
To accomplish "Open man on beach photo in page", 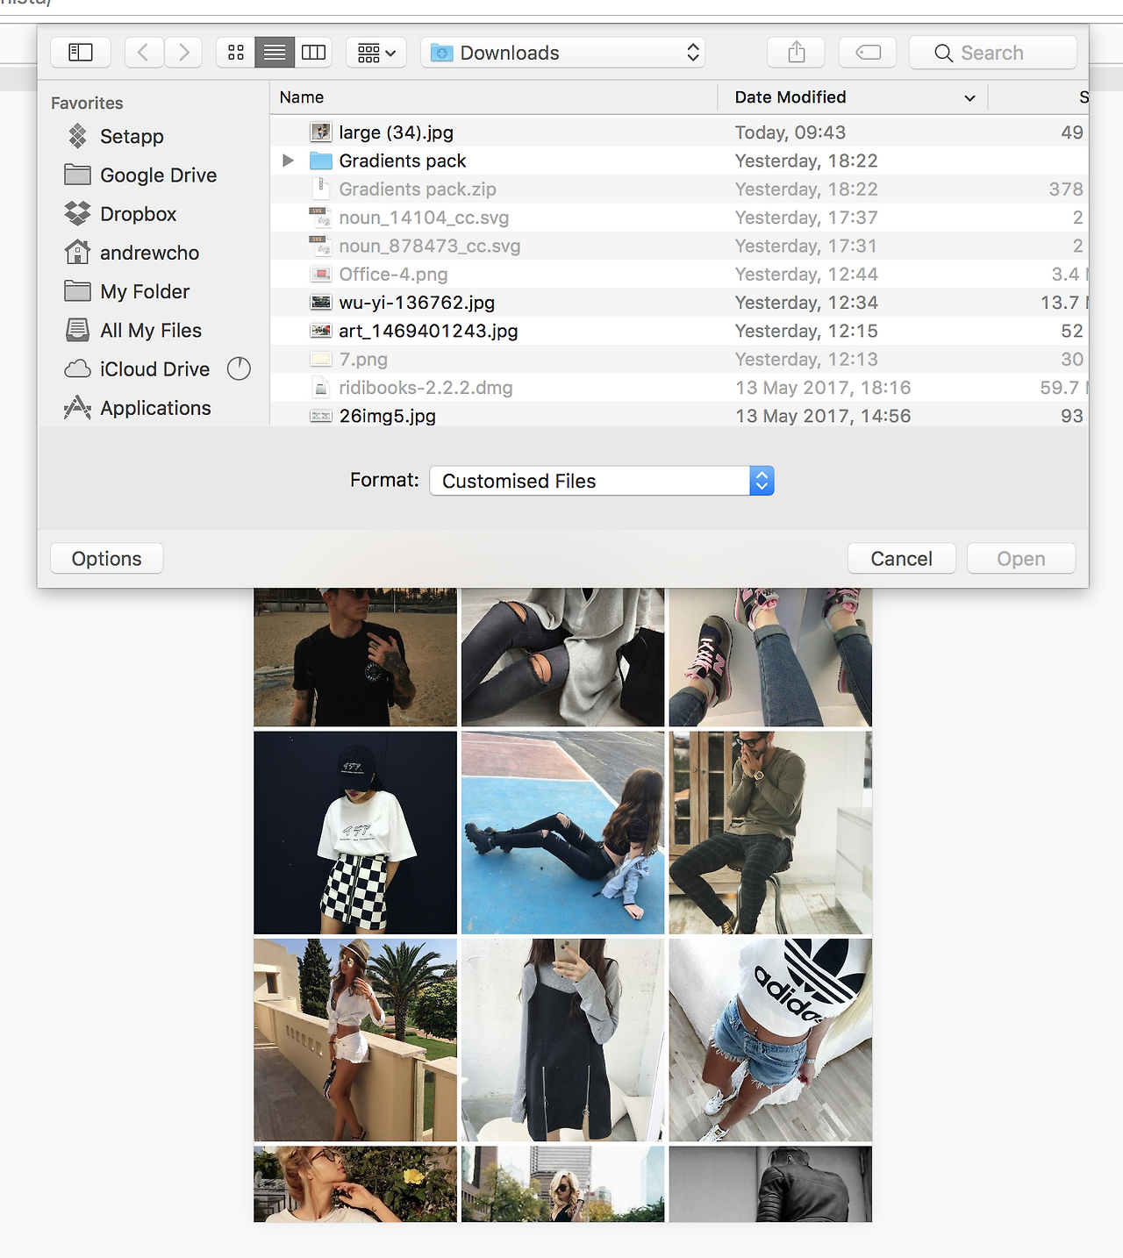I will (x=355, y=657).
